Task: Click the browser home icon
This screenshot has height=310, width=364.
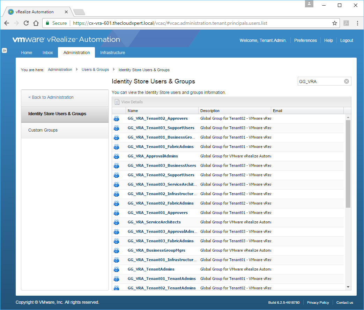Action: 36,23
